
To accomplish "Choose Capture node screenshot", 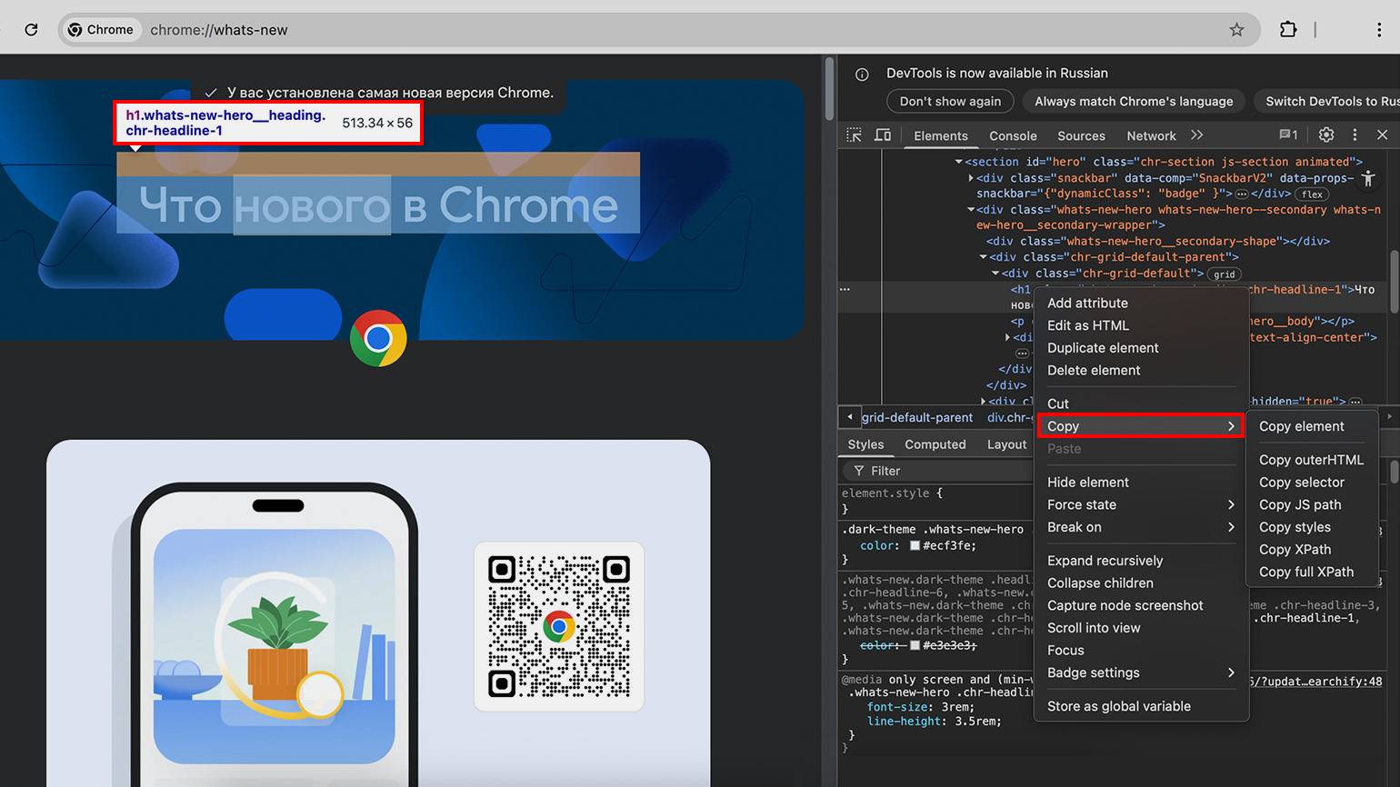I will pos(1141,605).
